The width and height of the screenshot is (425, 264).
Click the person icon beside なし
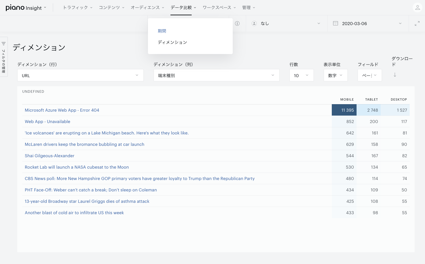(255, 23)
